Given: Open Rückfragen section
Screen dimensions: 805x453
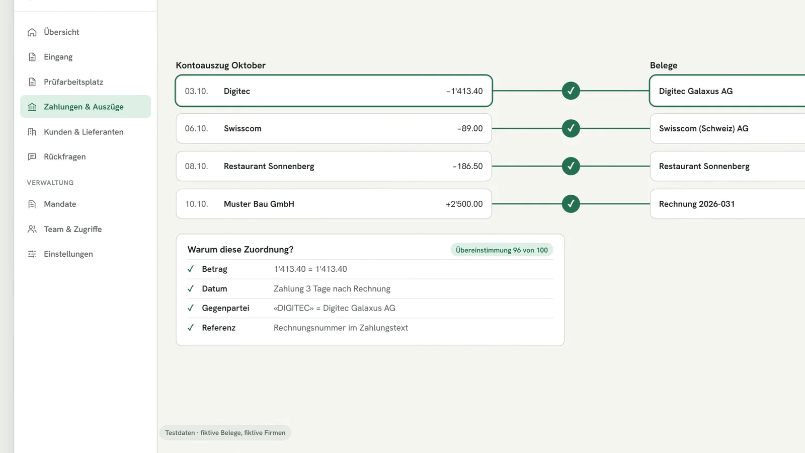Looking at the screenshot, I should [86, 157].
